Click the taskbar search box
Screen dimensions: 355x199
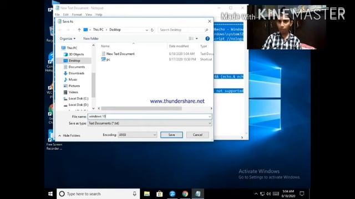tap(98, 193)
